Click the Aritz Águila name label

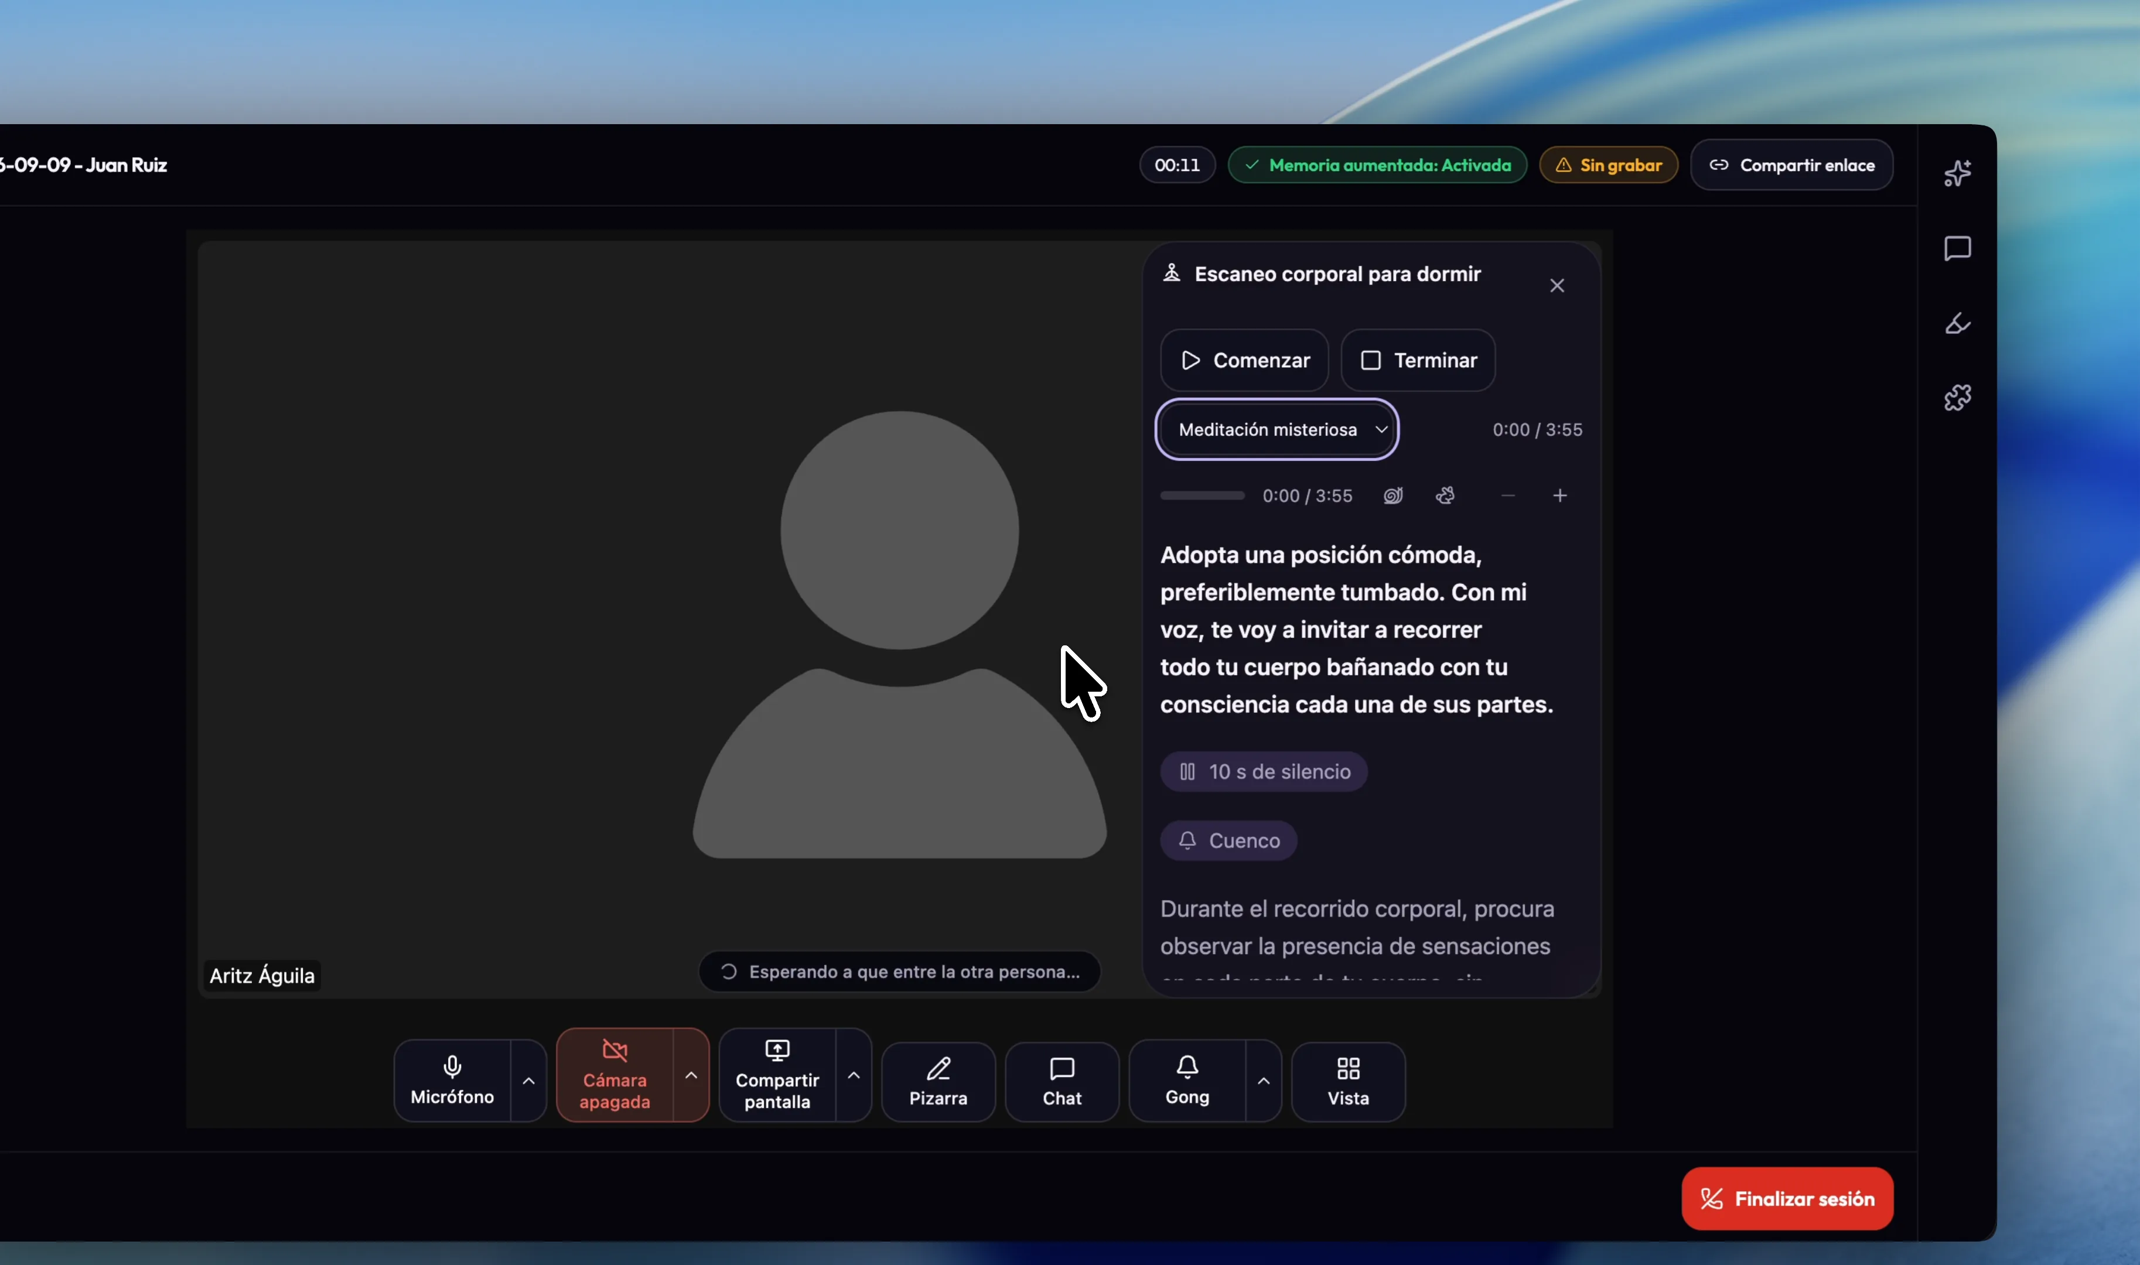262,975
